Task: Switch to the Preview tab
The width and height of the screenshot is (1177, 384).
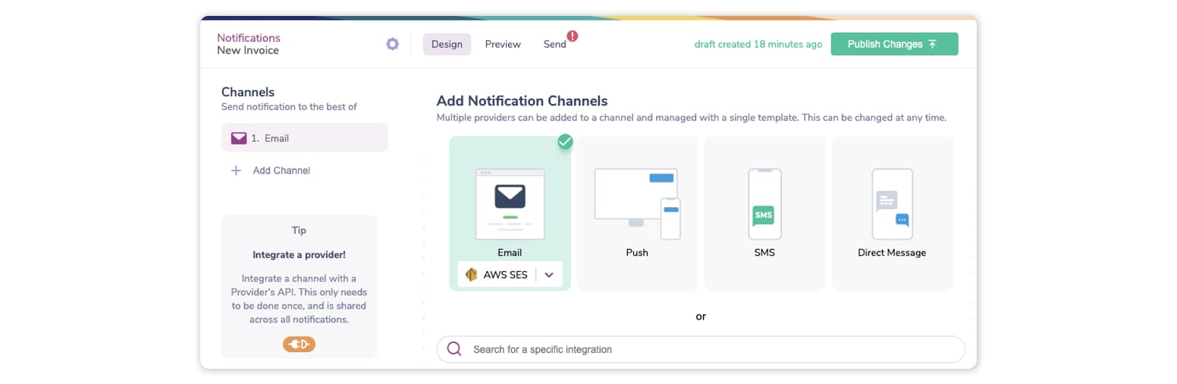Action: coord(503,44)
